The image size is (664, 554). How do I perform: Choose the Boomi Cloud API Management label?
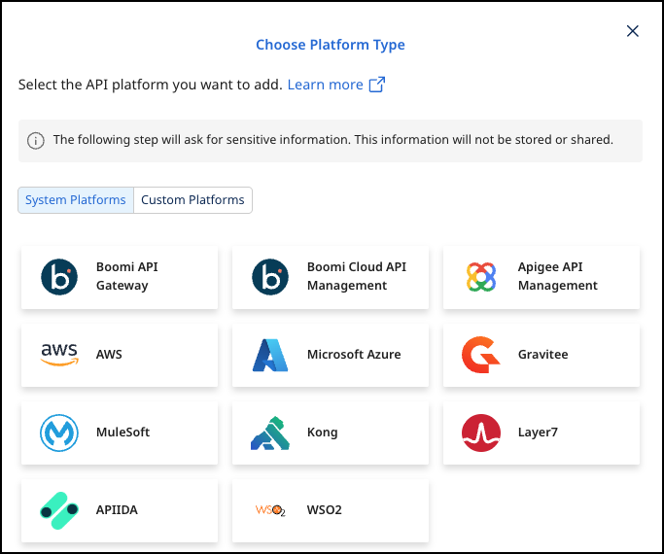point(357,276)
